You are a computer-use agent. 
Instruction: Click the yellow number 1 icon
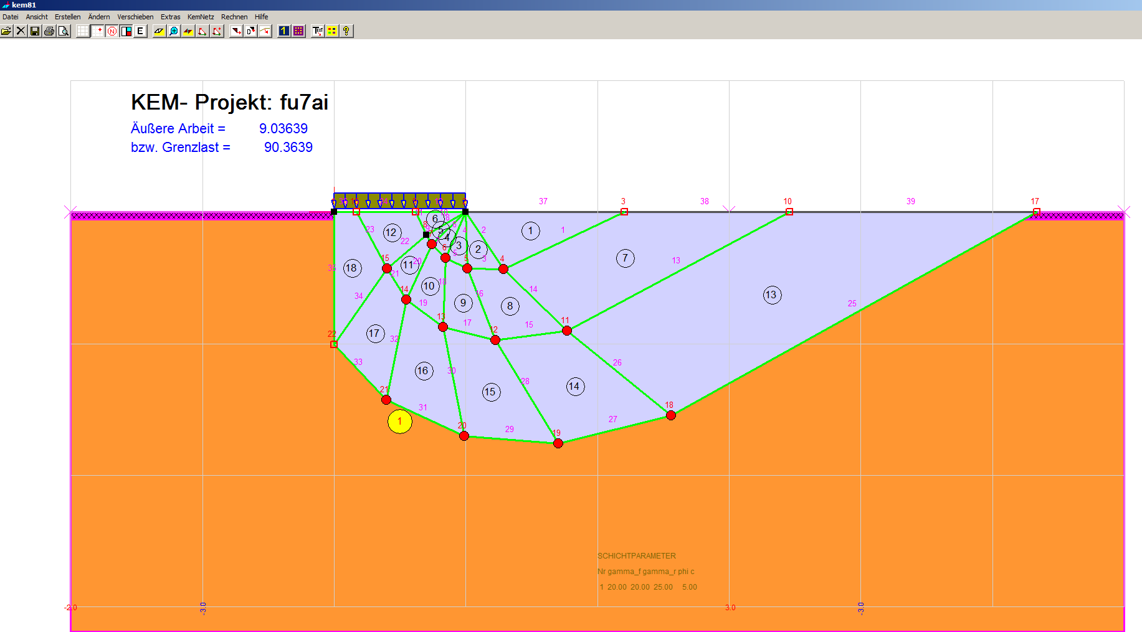(284, 31)
